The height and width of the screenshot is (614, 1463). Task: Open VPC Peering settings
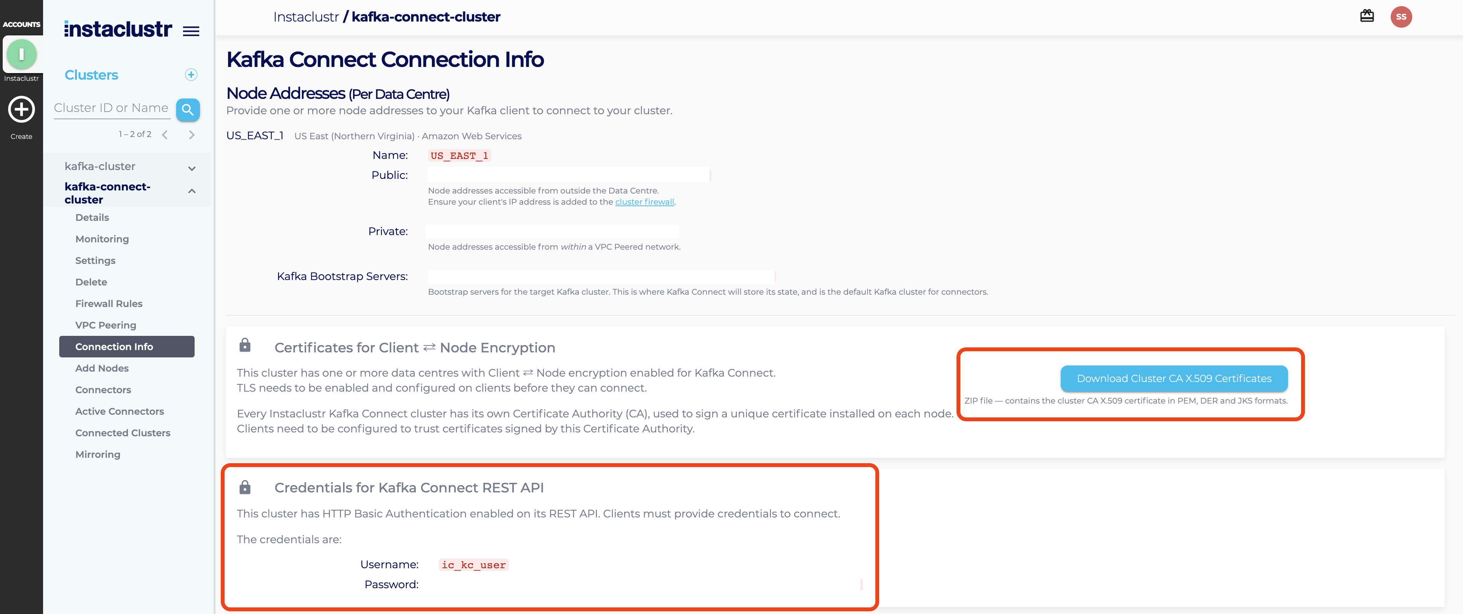(x=106, y=325)
